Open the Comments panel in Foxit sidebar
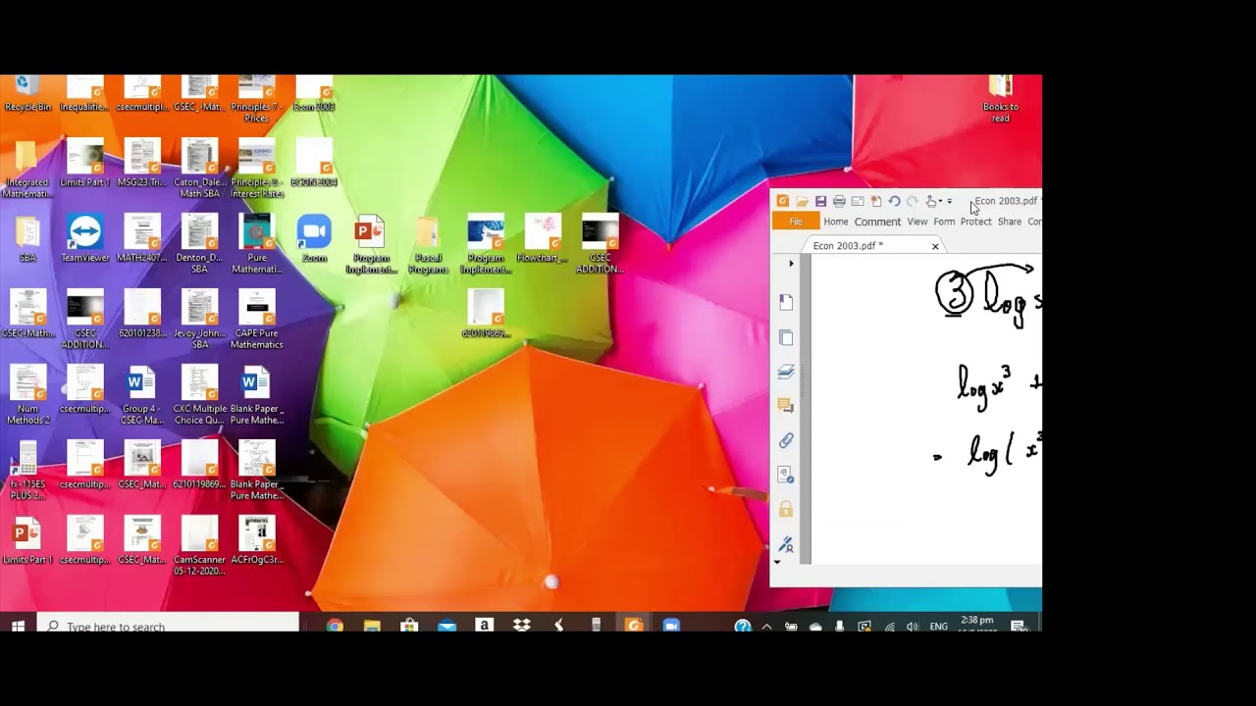 coord(786,406)
